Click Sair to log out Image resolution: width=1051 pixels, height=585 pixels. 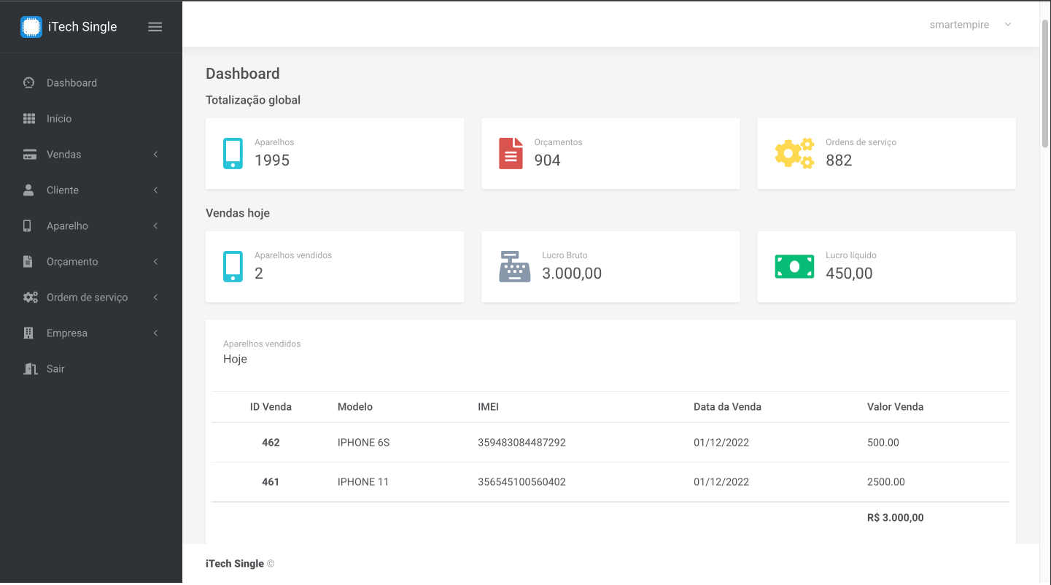click(55, 369)
